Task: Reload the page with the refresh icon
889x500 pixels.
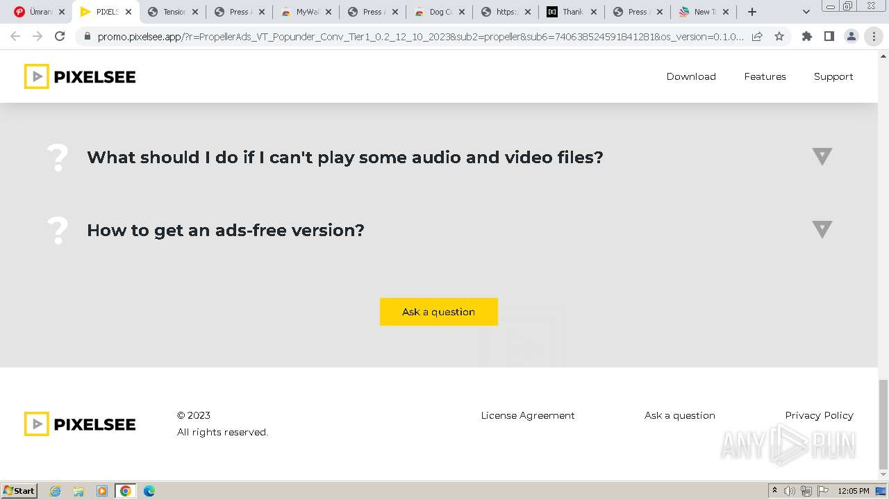Action: coord(60,36)
